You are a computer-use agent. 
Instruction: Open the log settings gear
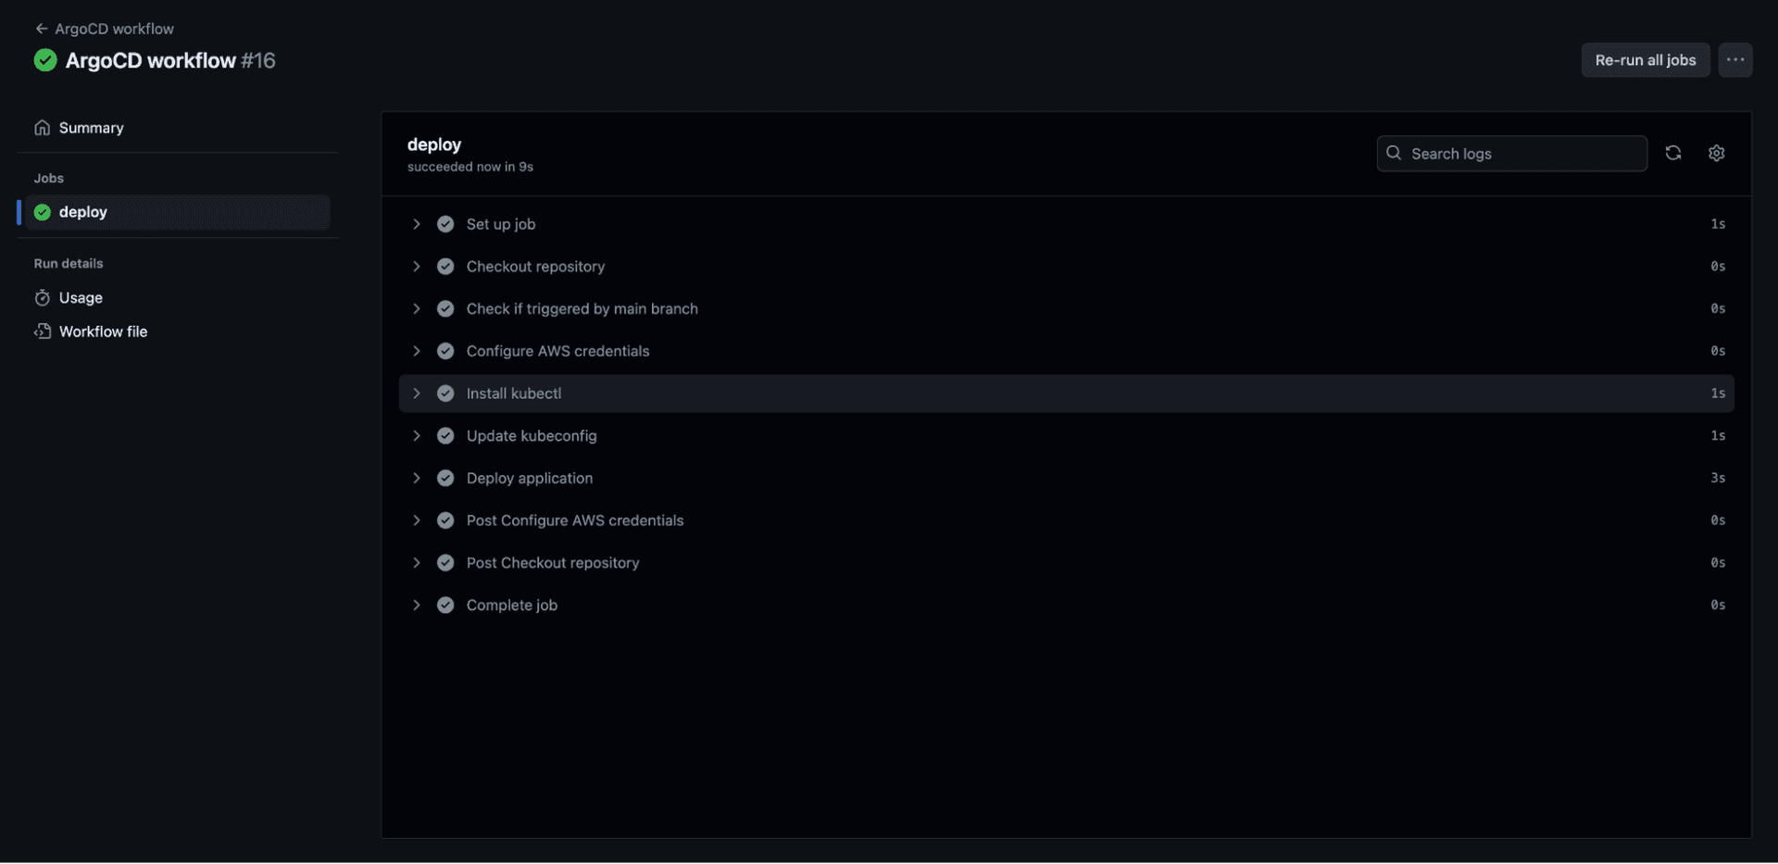(x=1716, y=153)
